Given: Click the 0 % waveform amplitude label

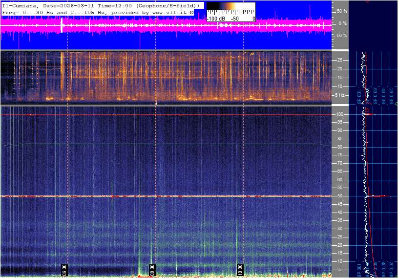Looking at the screenshot, I should tap(343, 23).
